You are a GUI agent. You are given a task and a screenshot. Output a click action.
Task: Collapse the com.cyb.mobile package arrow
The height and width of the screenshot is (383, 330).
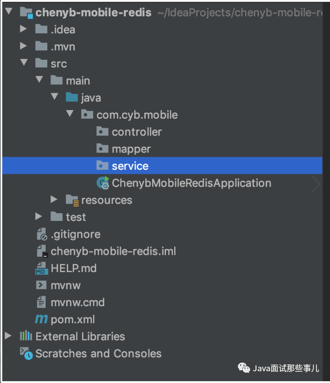pyautogui.click(x=70, y=114)
